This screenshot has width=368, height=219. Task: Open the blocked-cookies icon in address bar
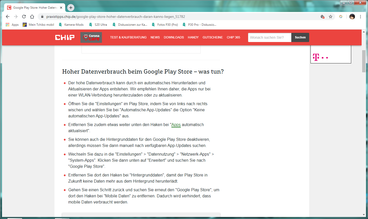click(x=323, y=17)
